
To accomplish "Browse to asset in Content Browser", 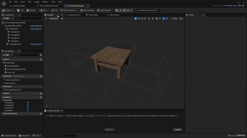I will click(31, 10).
